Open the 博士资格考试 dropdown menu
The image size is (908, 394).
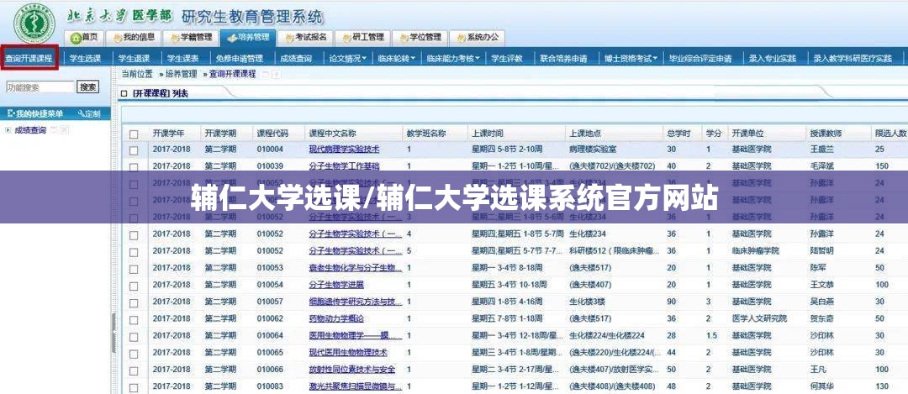pyautogui.click(x=631, y=59)
